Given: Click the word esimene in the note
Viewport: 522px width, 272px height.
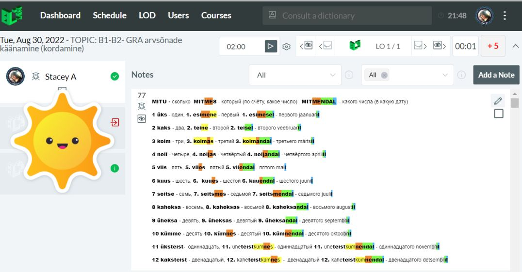Looking at the screenshot, I should pyautogui.click(x=205, y=115).
